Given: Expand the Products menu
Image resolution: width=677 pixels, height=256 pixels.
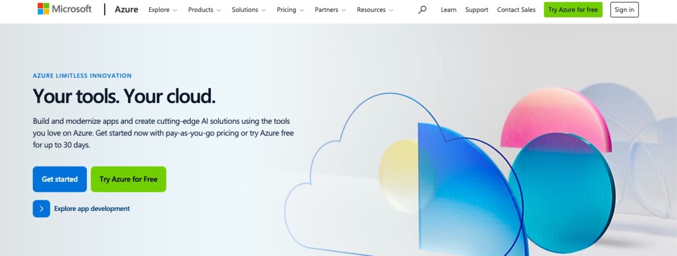Looking at the screenshot, I should [x=205, y=10].
